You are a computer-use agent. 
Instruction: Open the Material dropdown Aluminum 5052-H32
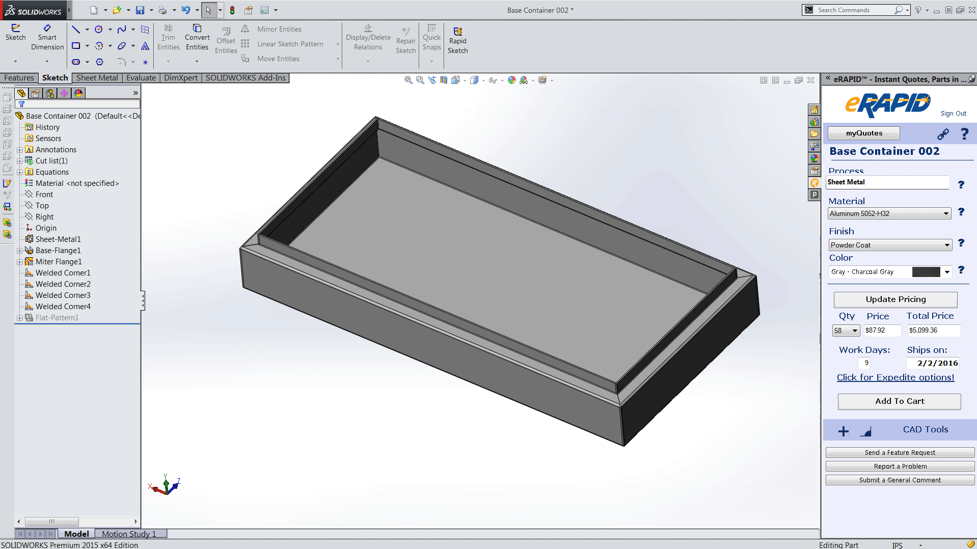889,214
